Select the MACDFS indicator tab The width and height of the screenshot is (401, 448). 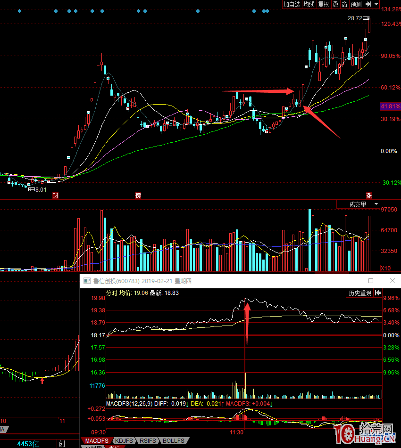(x=97, y=441)
